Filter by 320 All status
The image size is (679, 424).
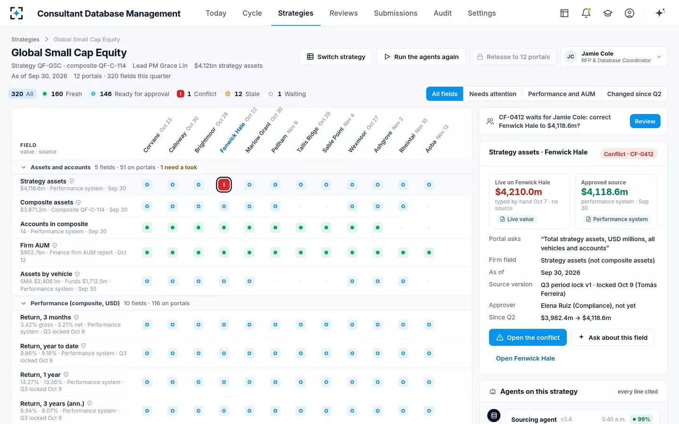(x=22, y=94)
